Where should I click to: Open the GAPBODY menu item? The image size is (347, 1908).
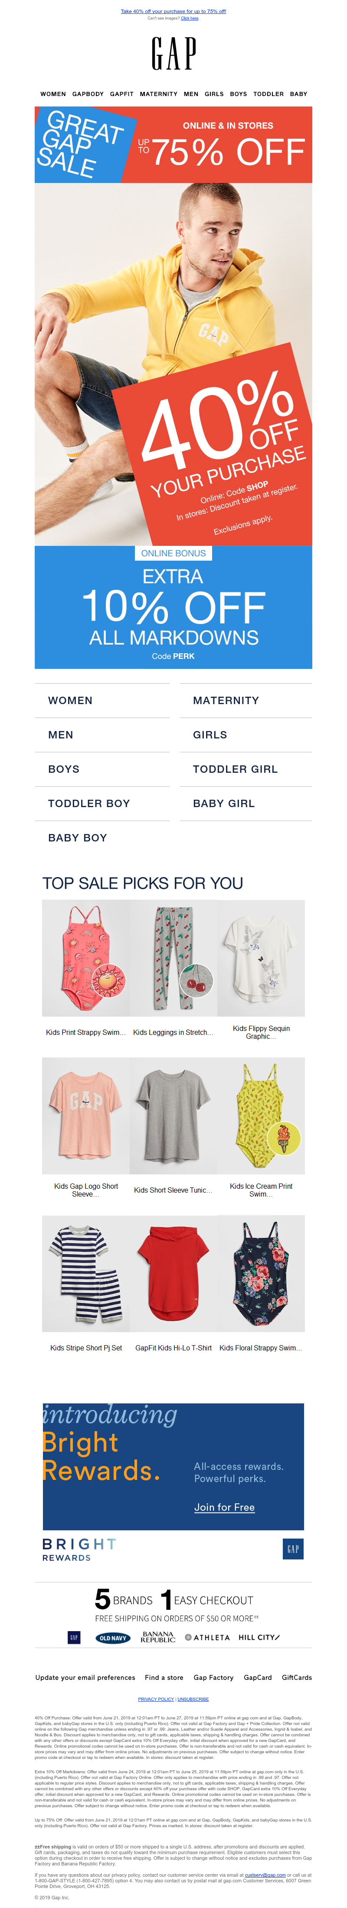(88, 94)
